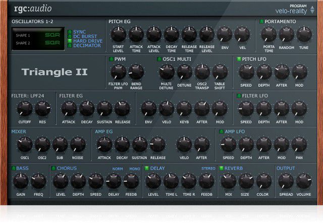Click the rgc:audio logo
The image size is (323, 223).
click(33, 9)
